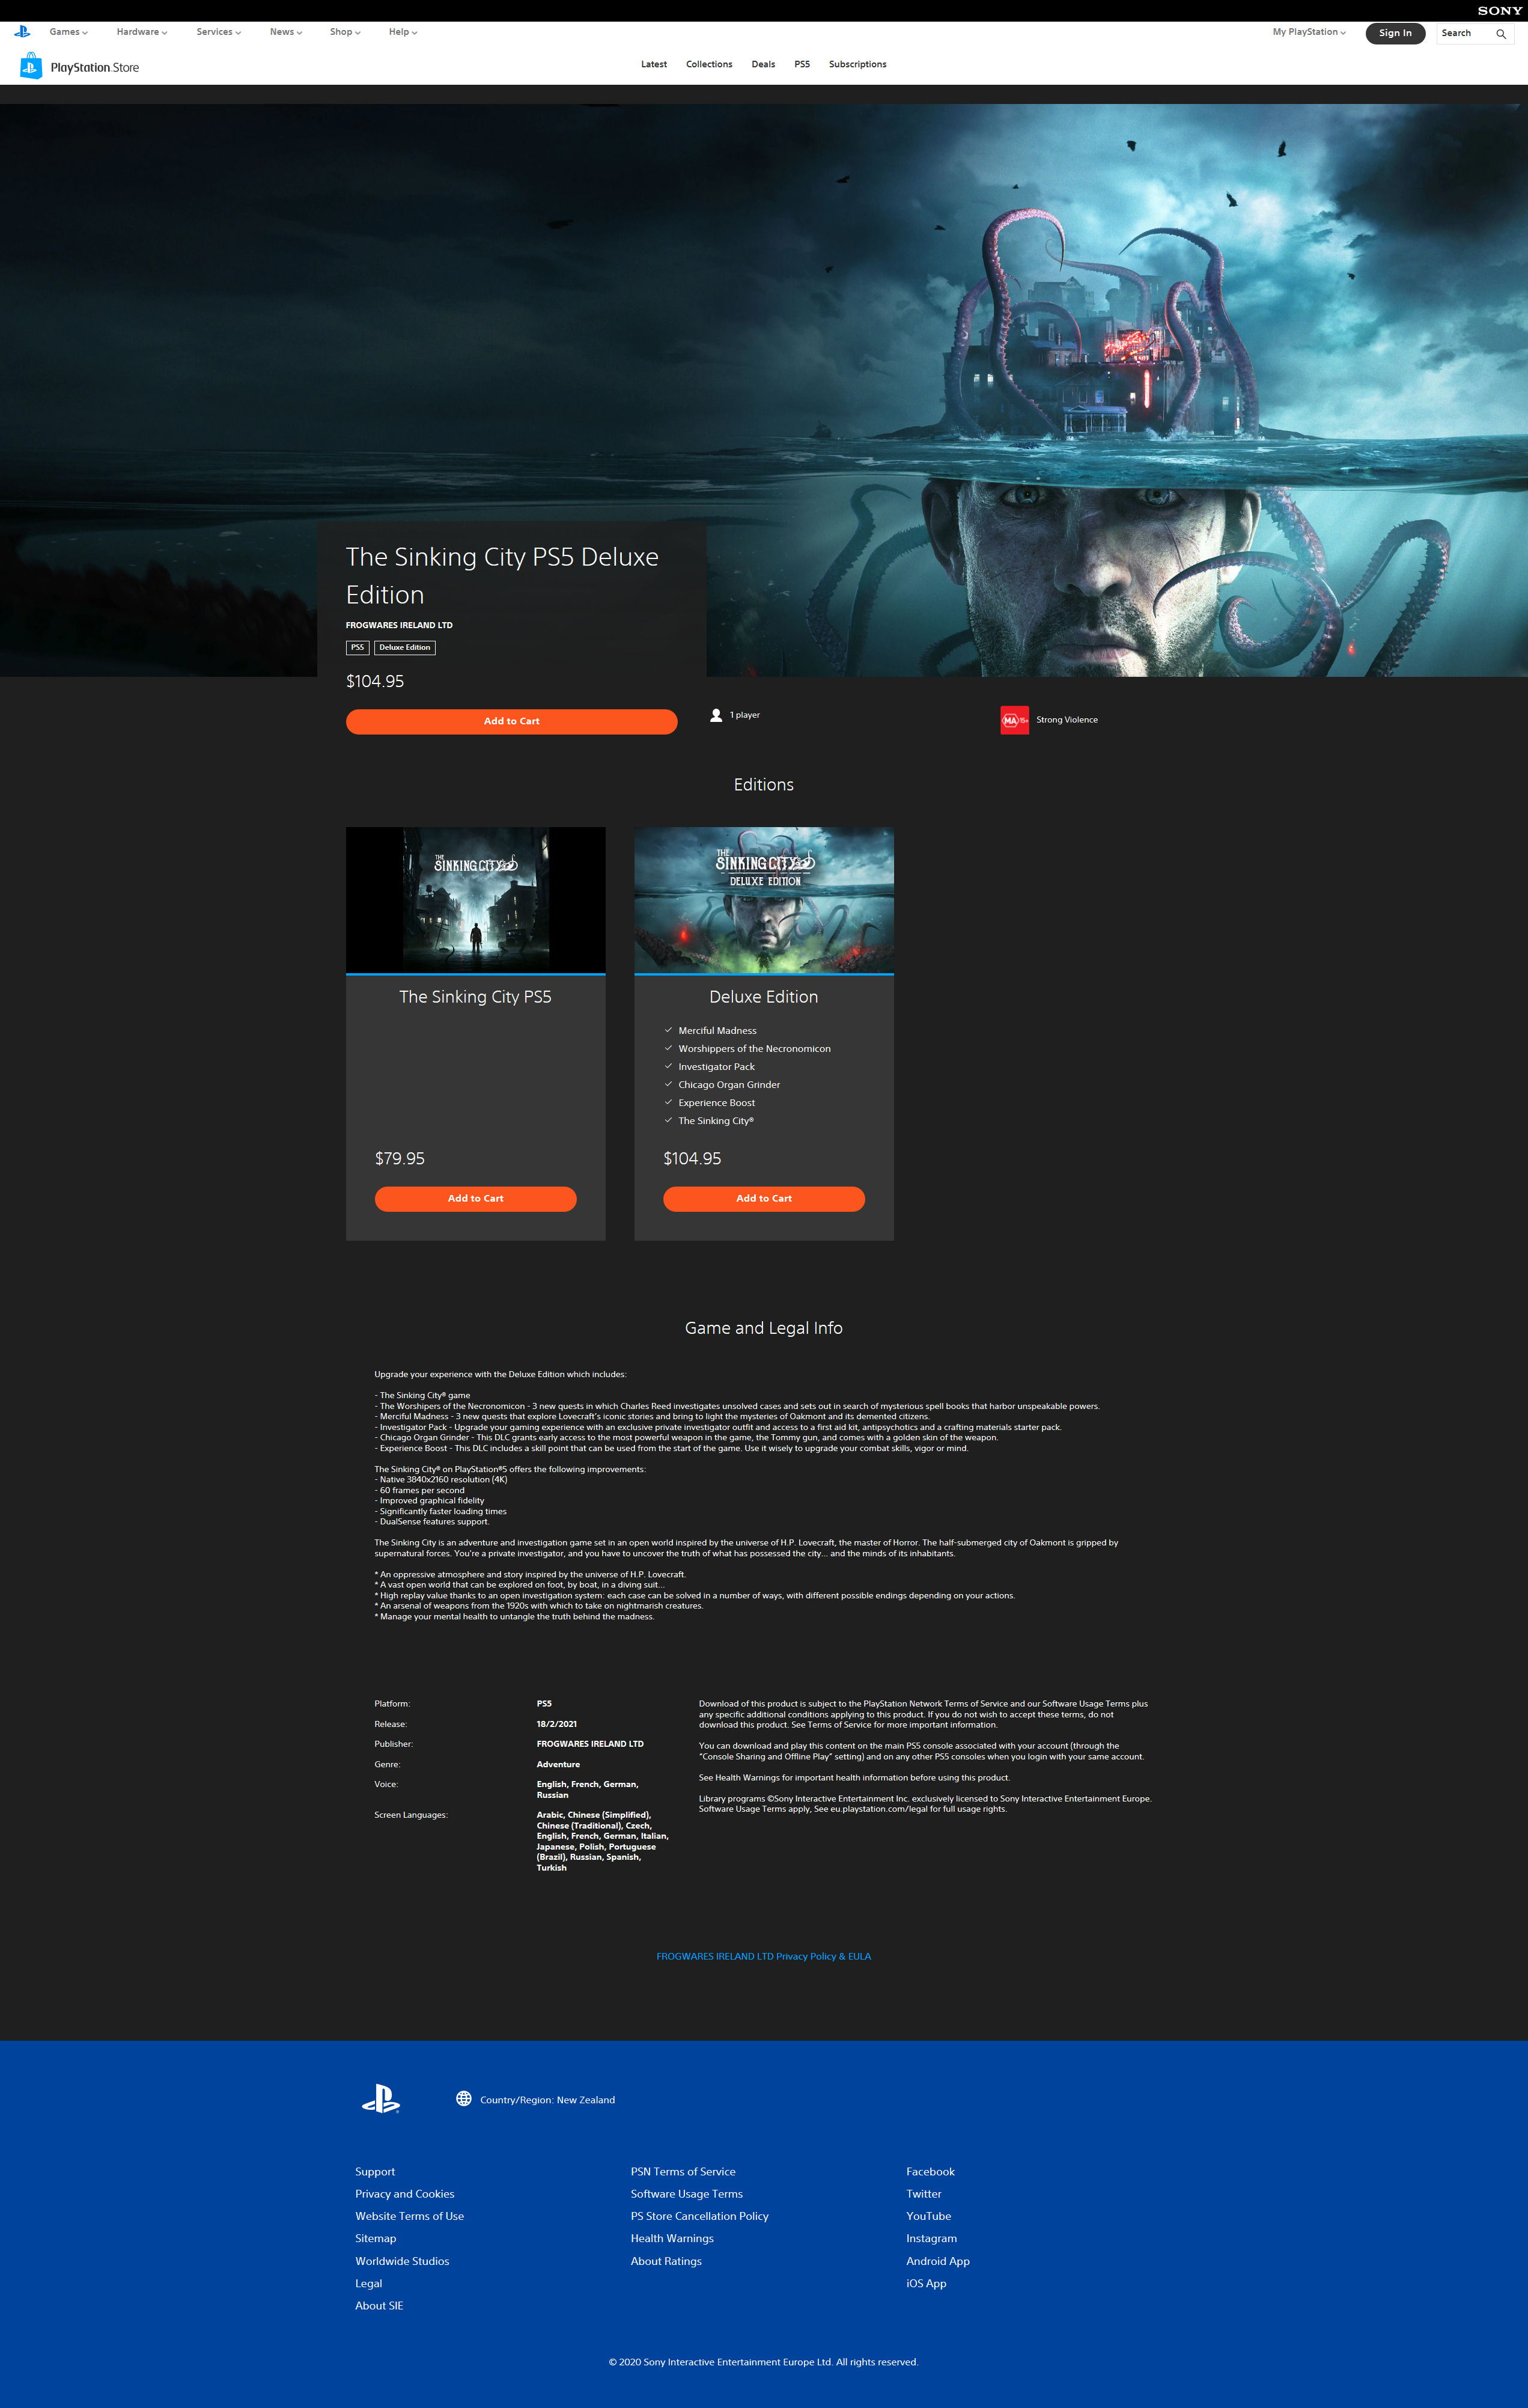Click the '18/2/2021' release date value
This screenshot has height=2408, width=1528.
tap(556, 1724)
